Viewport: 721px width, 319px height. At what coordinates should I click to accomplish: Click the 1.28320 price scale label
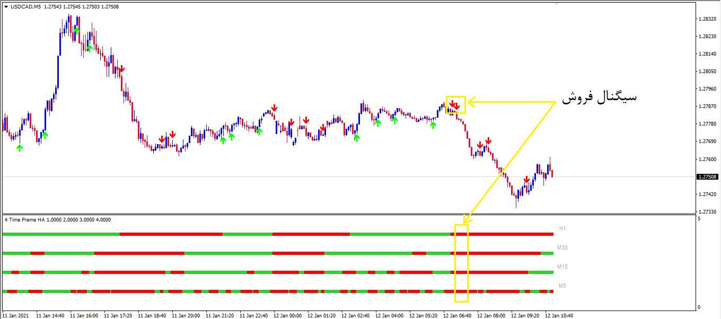tap(708, 19)
